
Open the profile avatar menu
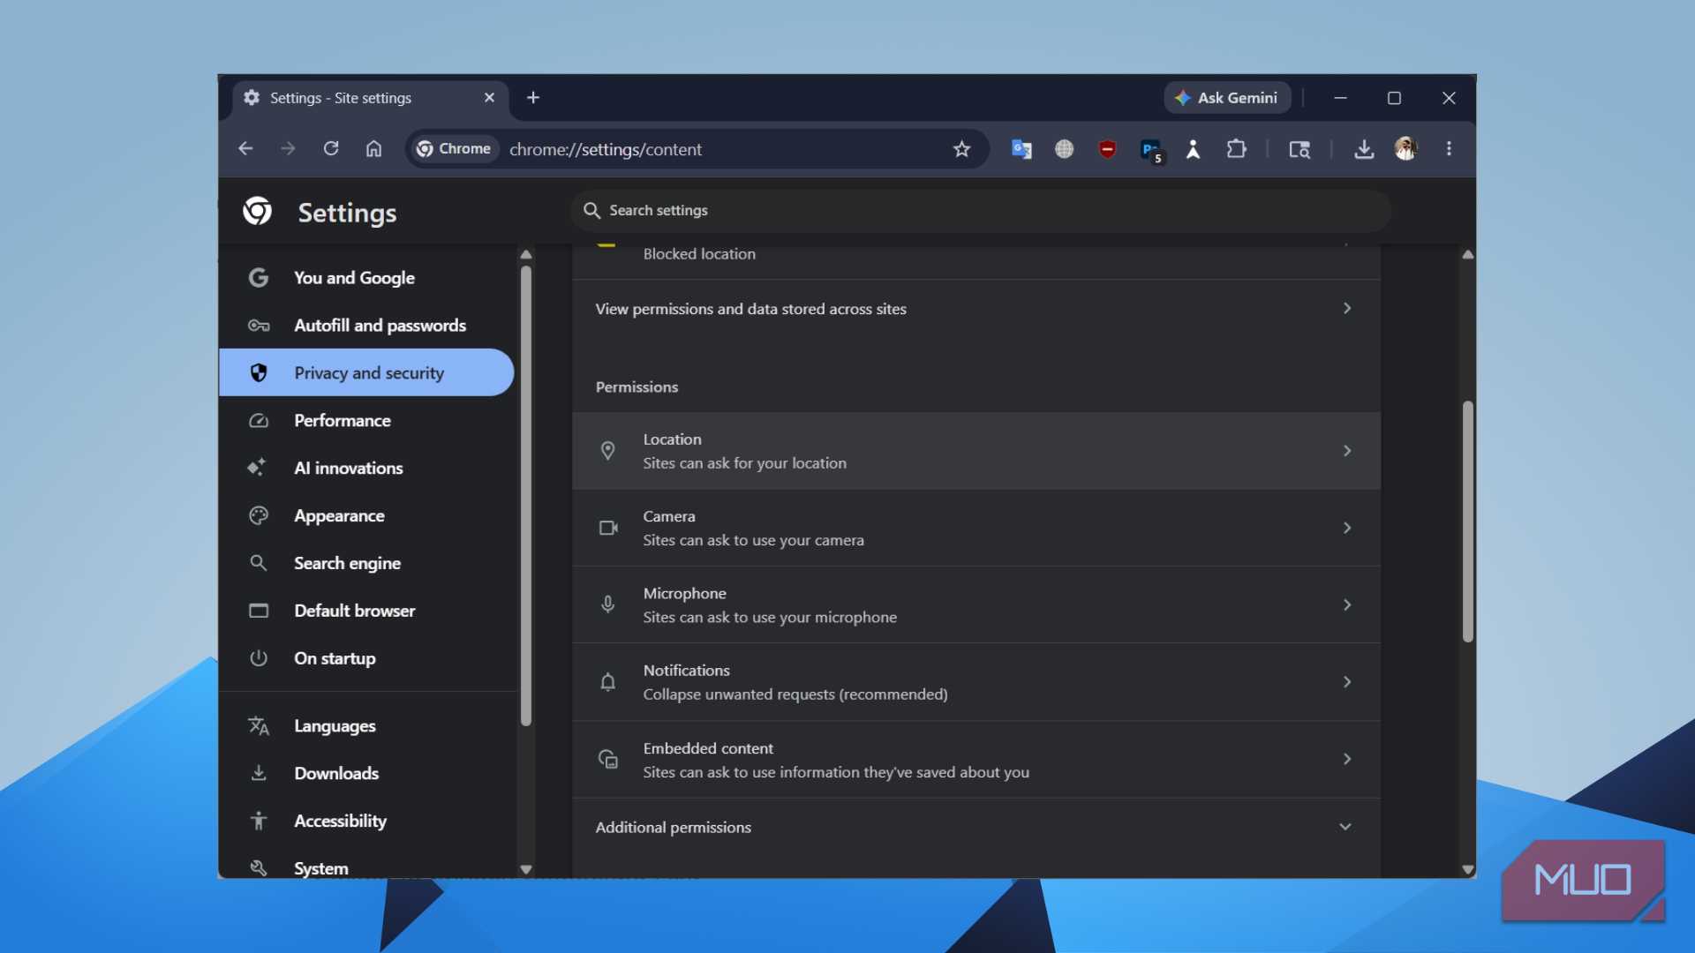click(1406, 148)
